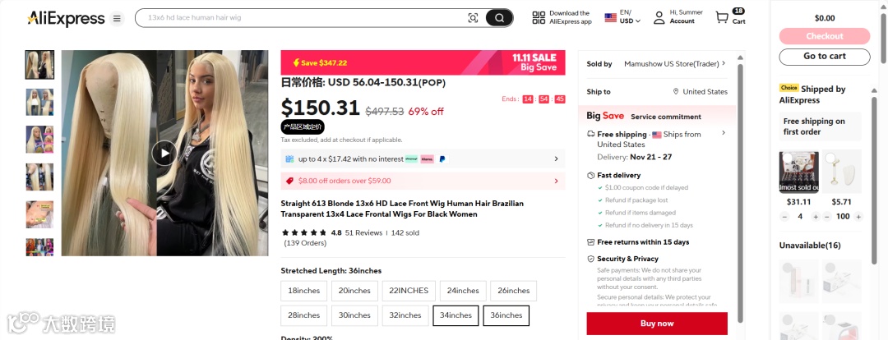The width and height of the screenshot is (888, 340).
Task: Click the Go to cart button
Action: coord(824,57)
